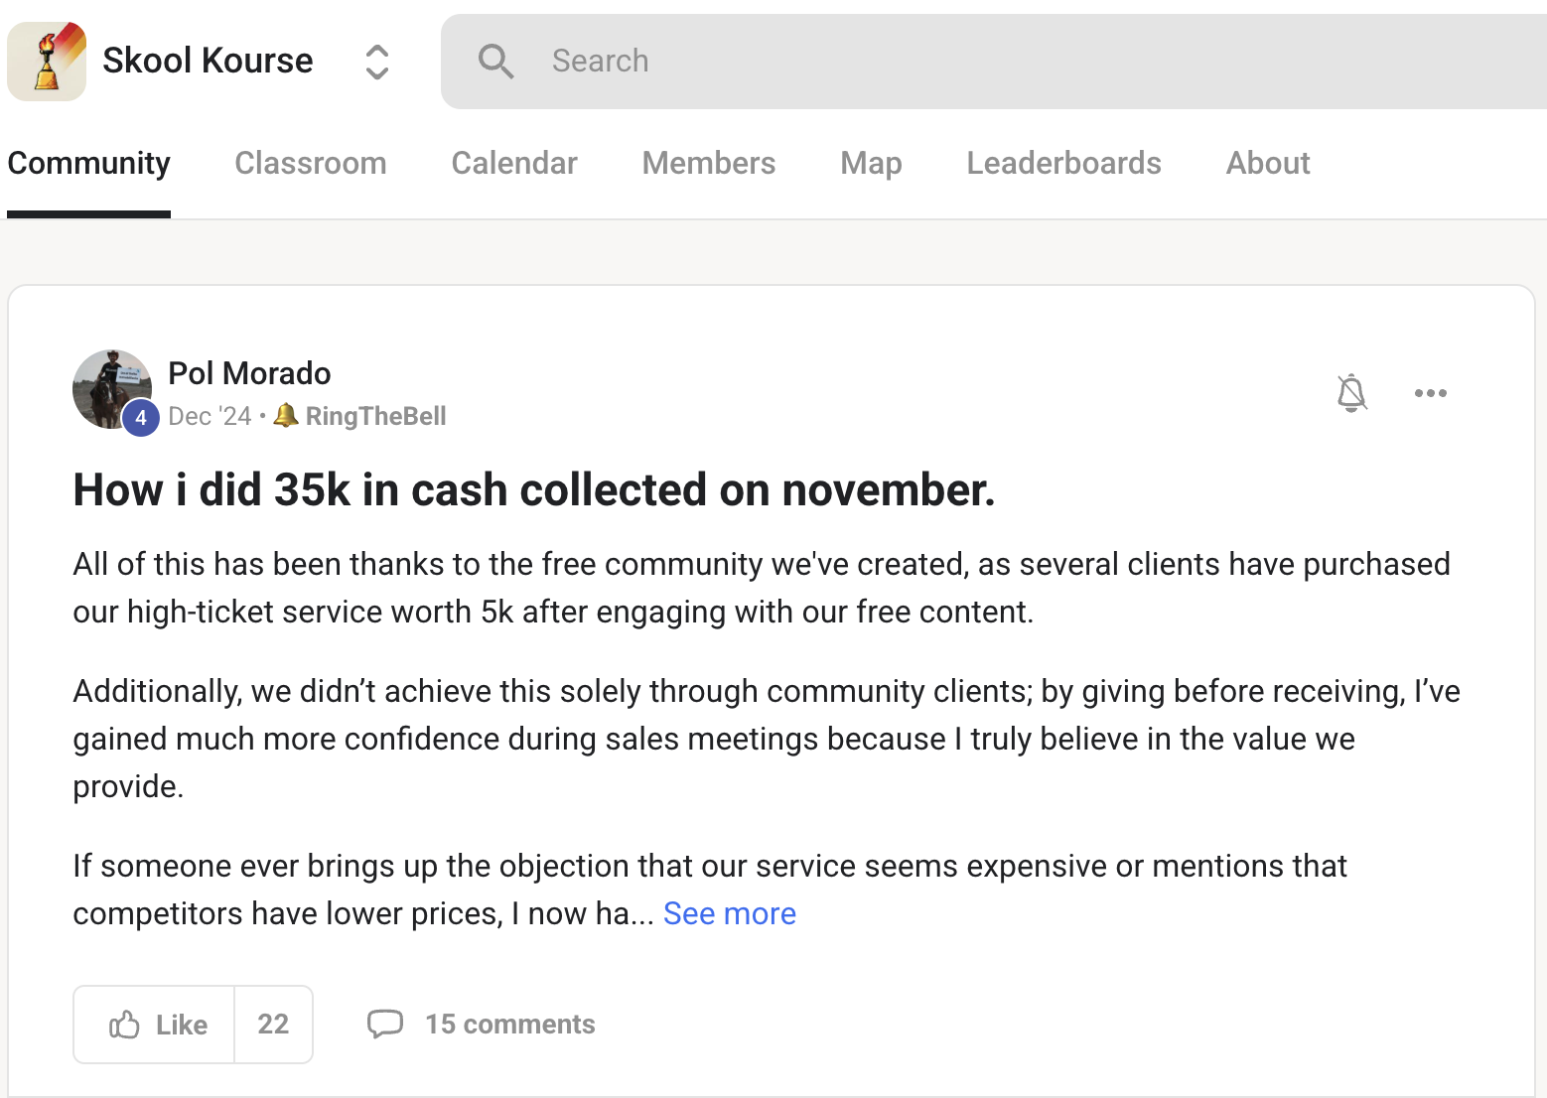Viewport: 1547px width, 1098px height.
Task: Focus the Search input field
Action: (993, 62)
